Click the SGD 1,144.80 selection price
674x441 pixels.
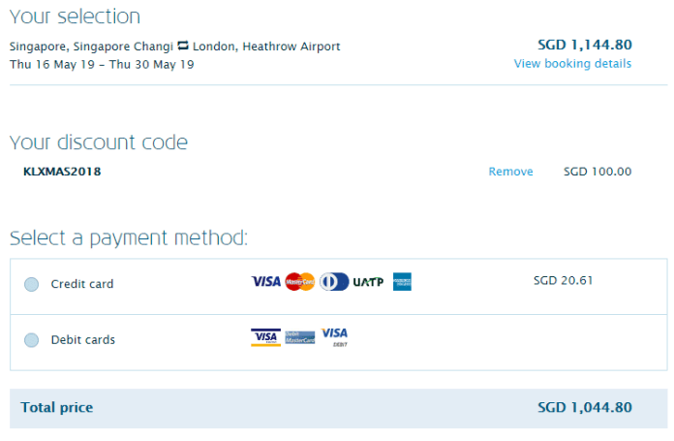coord(585,45)
